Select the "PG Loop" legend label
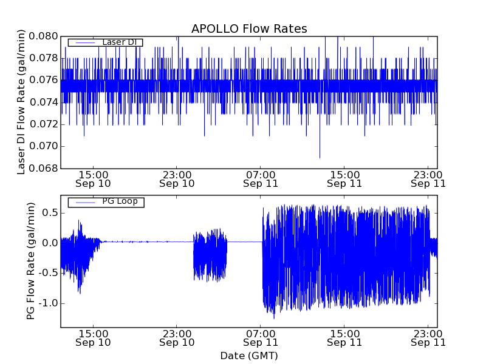486x364 pixels. [120, 201]
